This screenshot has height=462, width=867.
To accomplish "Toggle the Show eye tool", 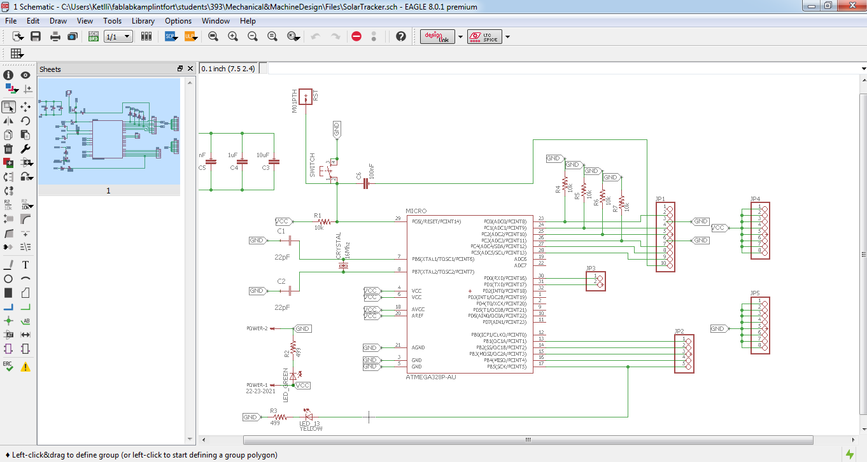I will [x=25, y=74].
